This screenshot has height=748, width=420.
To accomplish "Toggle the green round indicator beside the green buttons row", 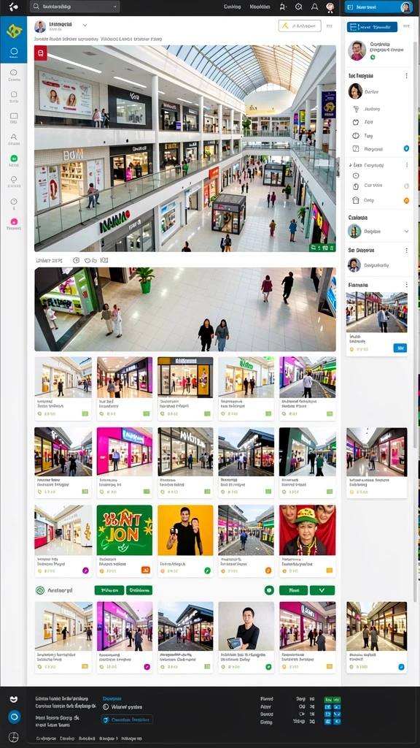I will pyautogui.click(x=269, y=590).
